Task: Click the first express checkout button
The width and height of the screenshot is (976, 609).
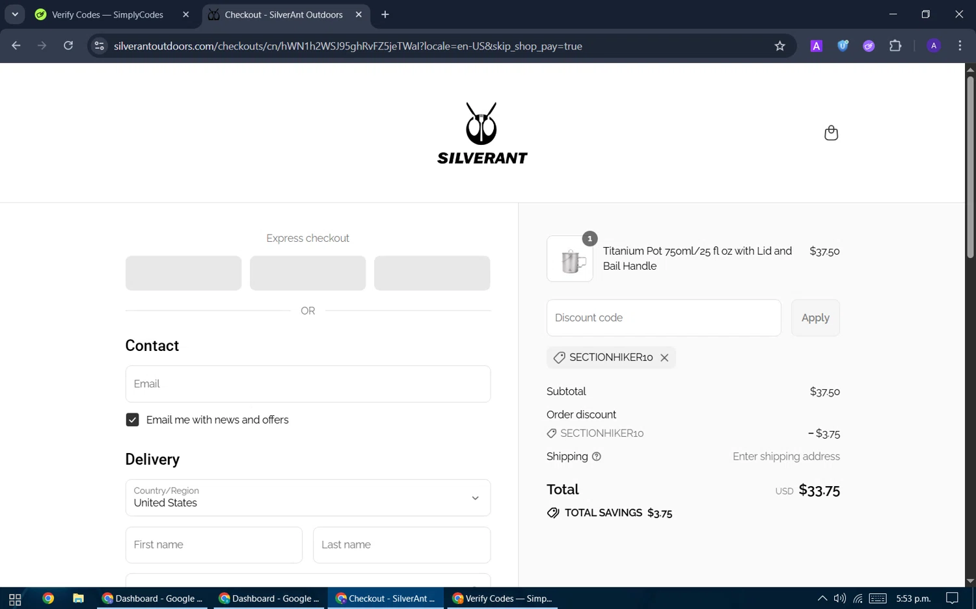Action: [x=183, y=273]
